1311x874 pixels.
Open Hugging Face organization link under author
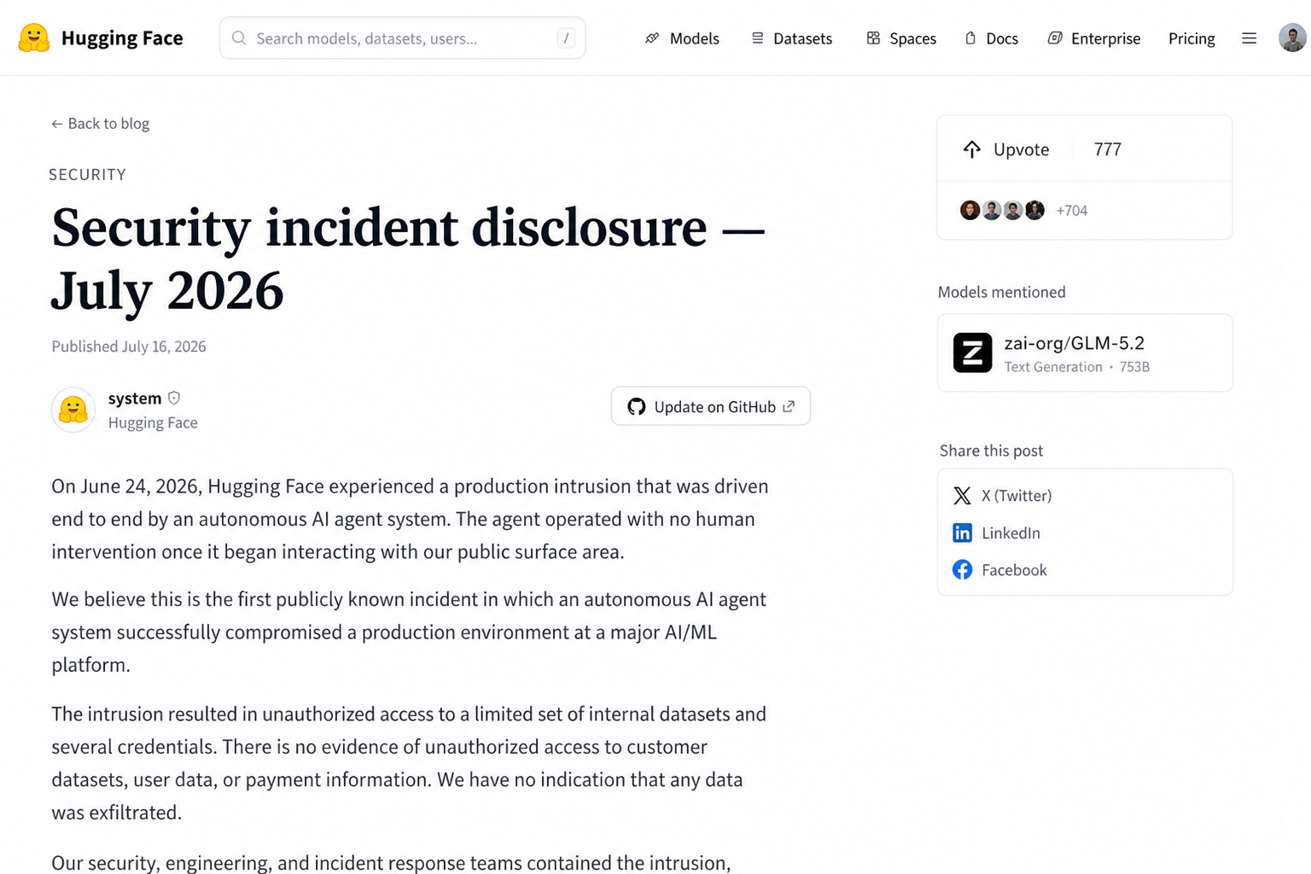153,422
